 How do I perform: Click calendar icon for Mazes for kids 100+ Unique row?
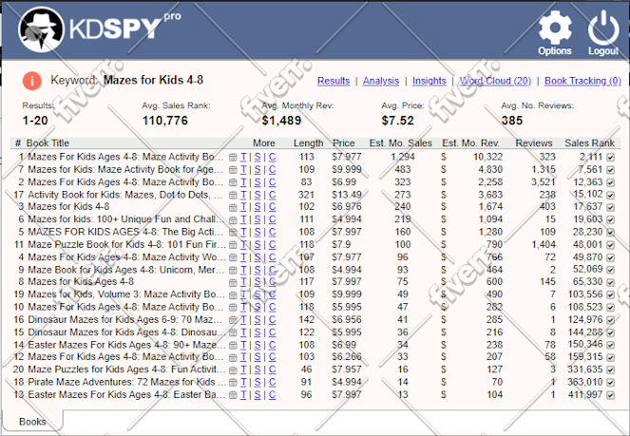point(233,220)
